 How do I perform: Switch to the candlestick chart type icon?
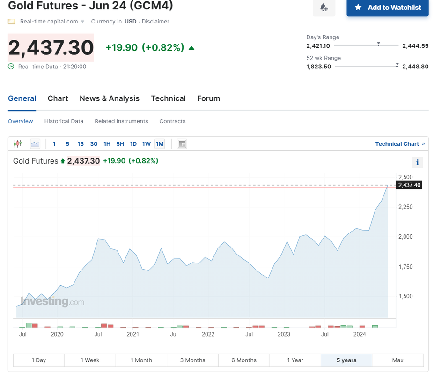pyautogui.click(x=17, y=143)
